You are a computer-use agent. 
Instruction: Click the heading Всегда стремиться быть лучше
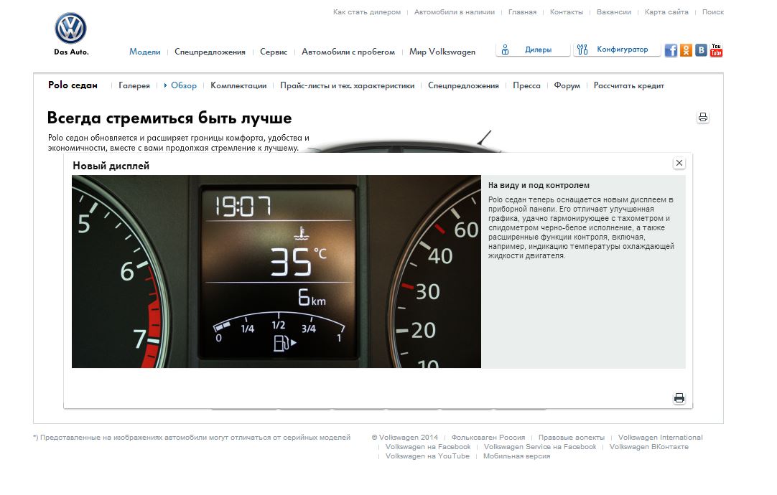(169, 118)
